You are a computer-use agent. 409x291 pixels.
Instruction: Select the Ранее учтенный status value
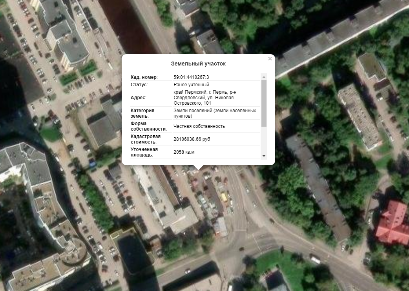coord(191,85)
